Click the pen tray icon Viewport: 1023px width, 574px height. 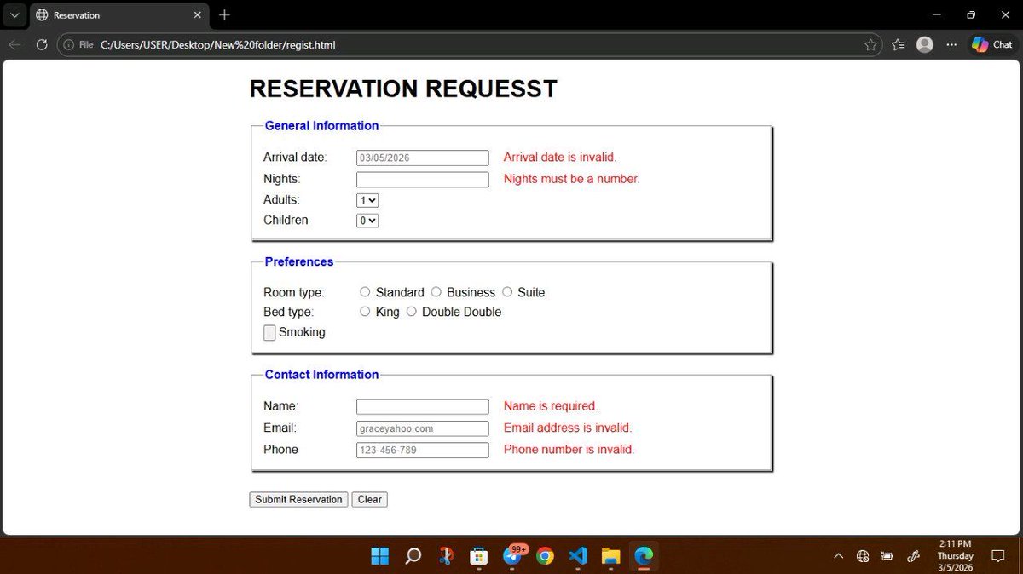click(913, 556)
